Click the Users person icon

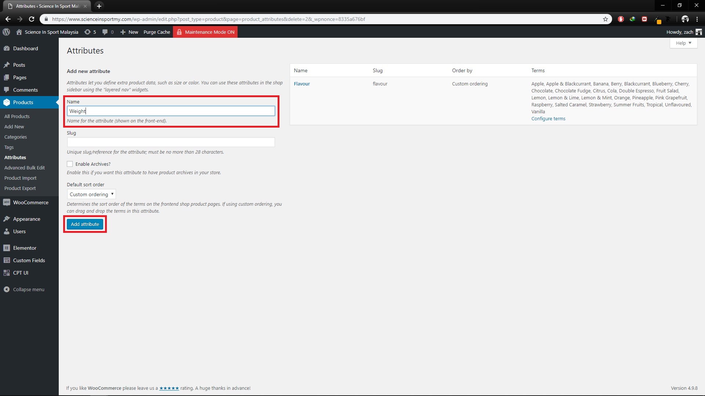coord(7,231)
